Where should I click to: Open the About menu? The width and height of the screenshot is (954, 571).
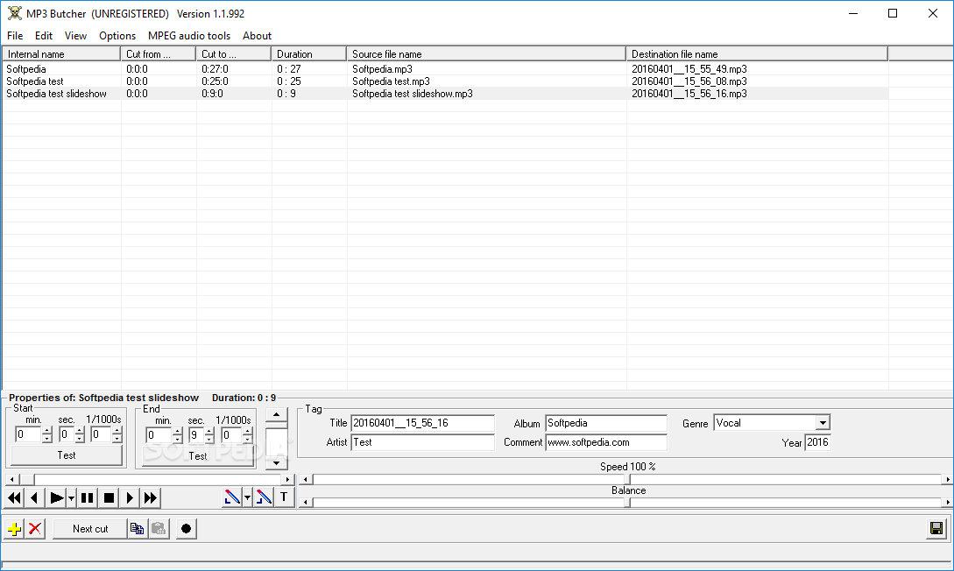257,35
